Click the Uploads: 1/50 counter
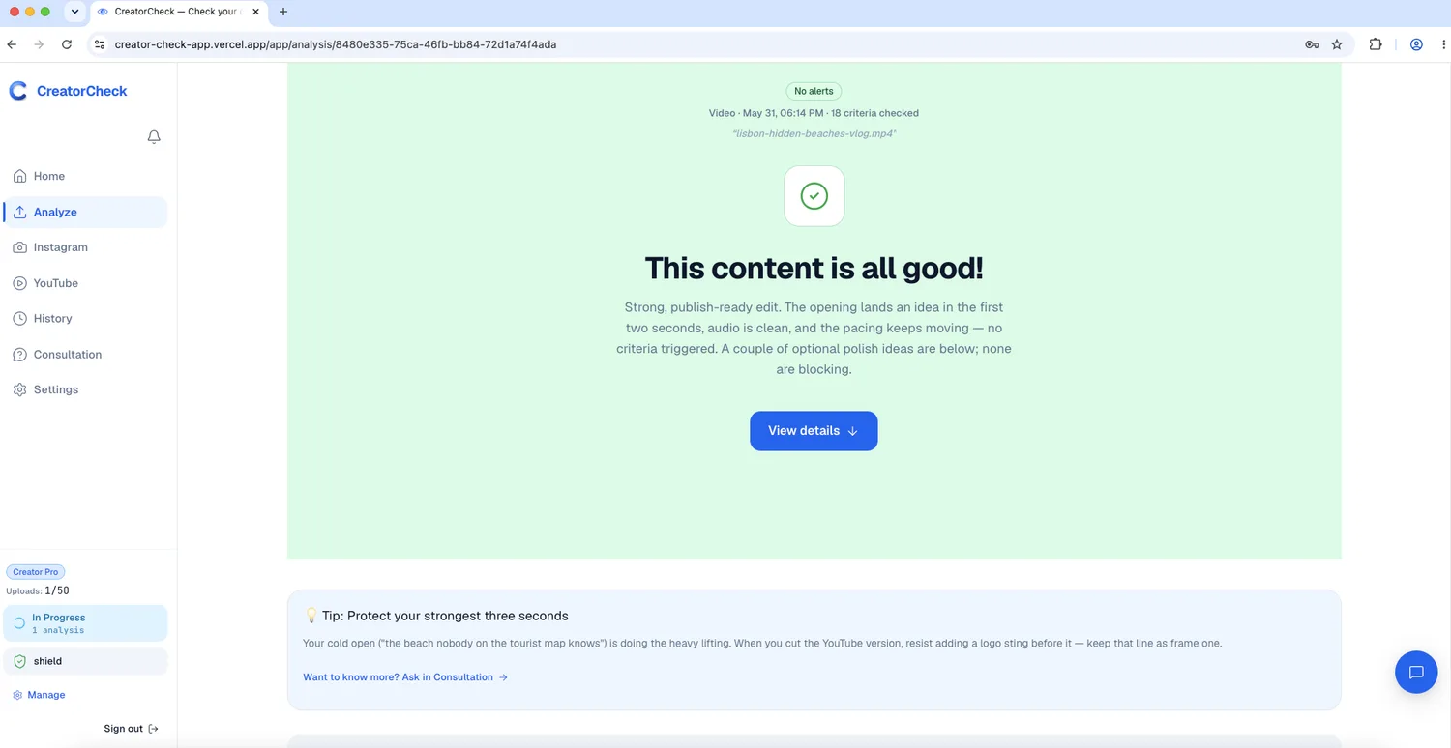The height and width of the screenshot is (748, 1451). [x=38, y=590]
